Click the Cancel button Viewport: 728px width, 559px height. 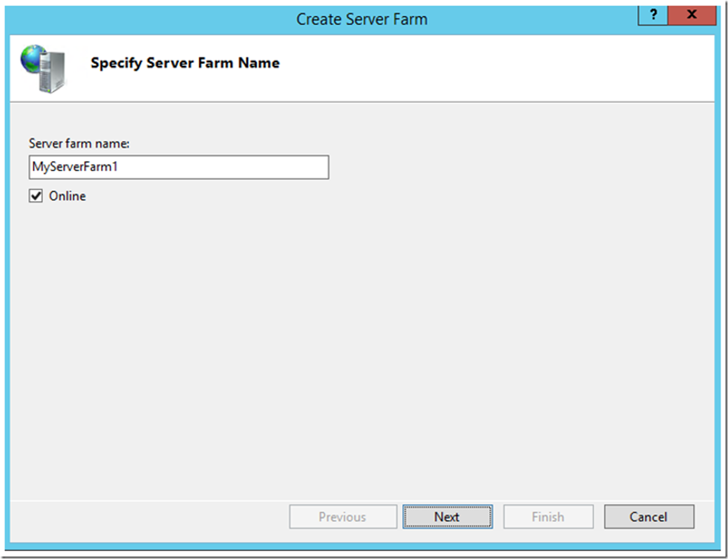(x=649, y=517)
